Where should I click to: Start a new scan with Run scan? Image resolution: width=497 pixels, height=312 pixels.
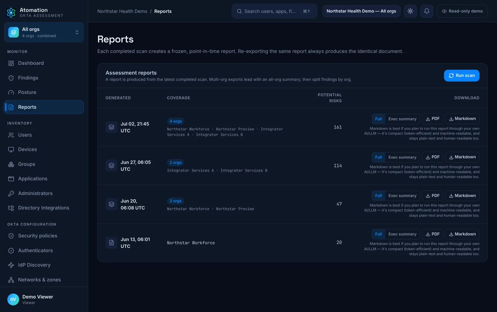coord(462,75)
